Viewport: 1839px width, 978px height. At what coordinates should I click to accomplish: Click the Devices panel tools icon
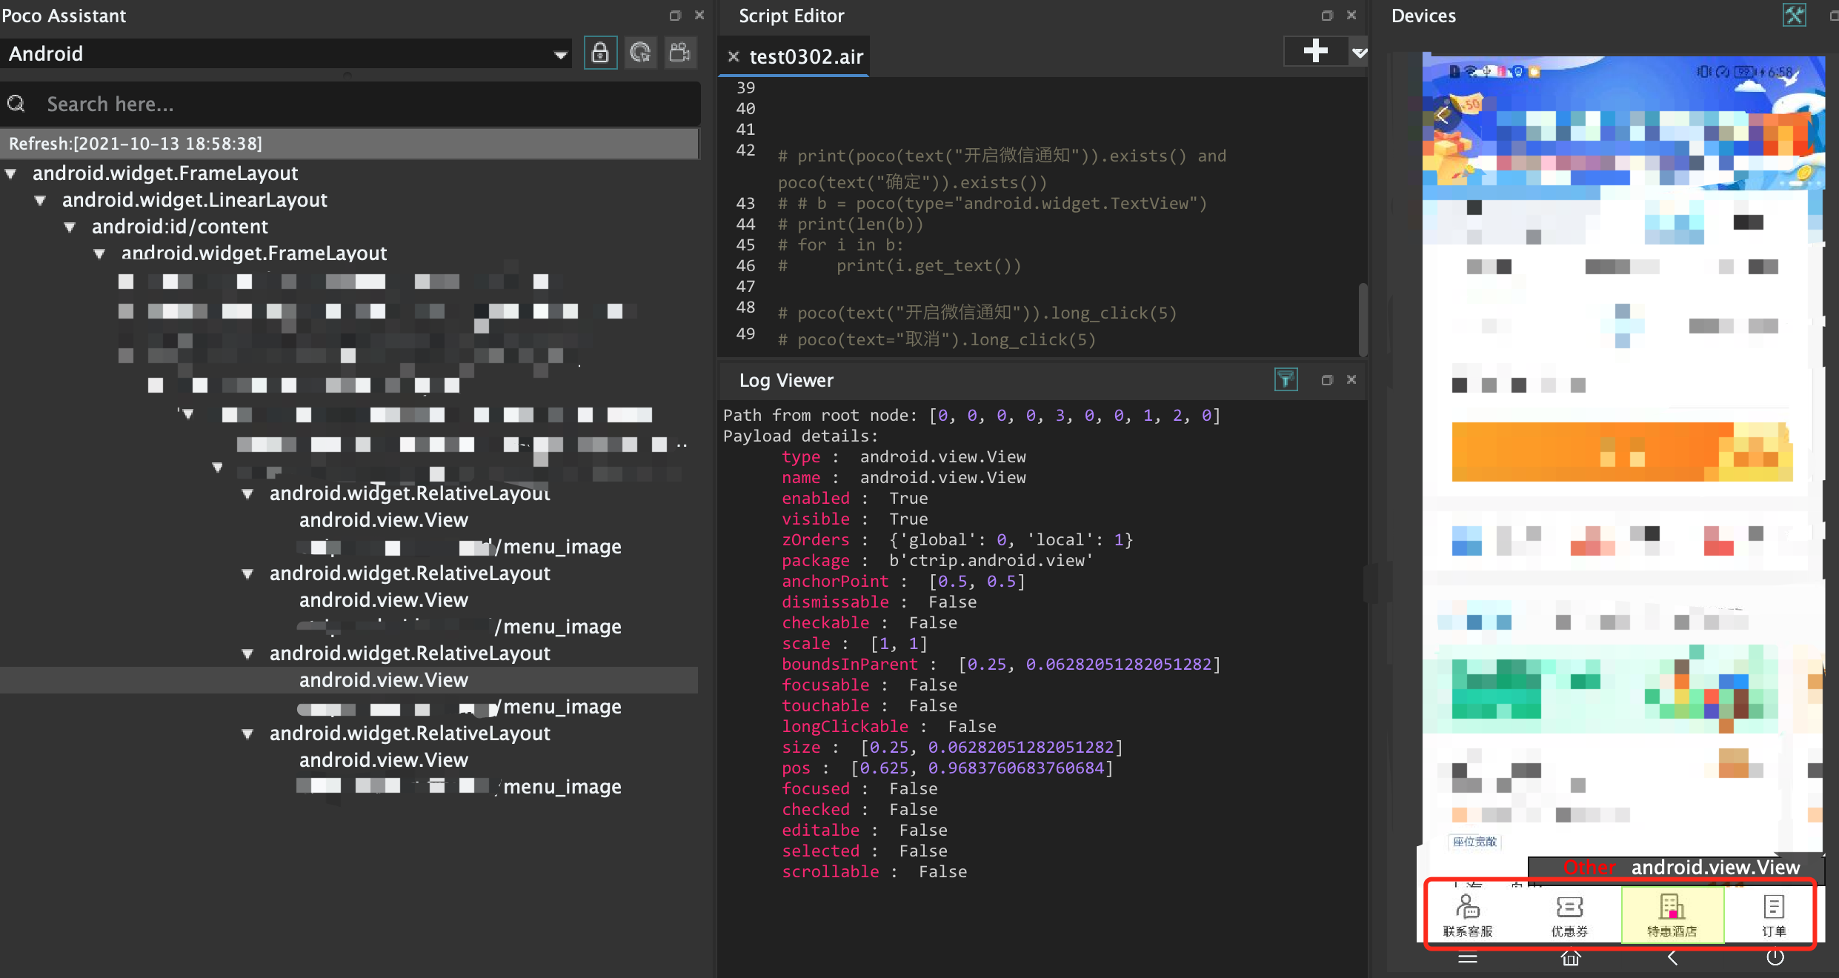click(x=1794, y=15)
